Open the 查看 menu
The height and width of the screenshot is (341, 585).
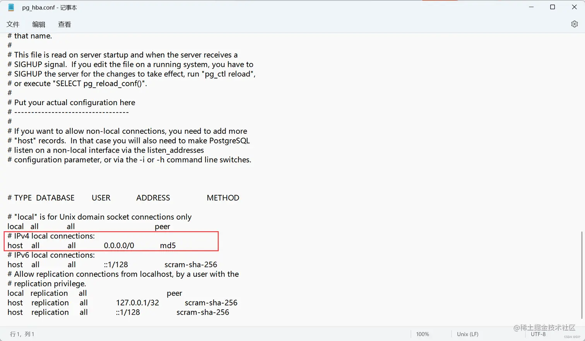pyautogui.click(x=65, y=24)
